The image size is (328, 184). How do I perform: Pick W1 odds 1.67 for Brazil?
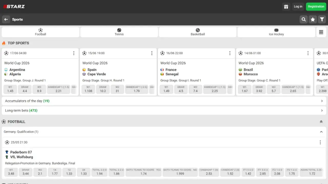(x=244, y=89)
